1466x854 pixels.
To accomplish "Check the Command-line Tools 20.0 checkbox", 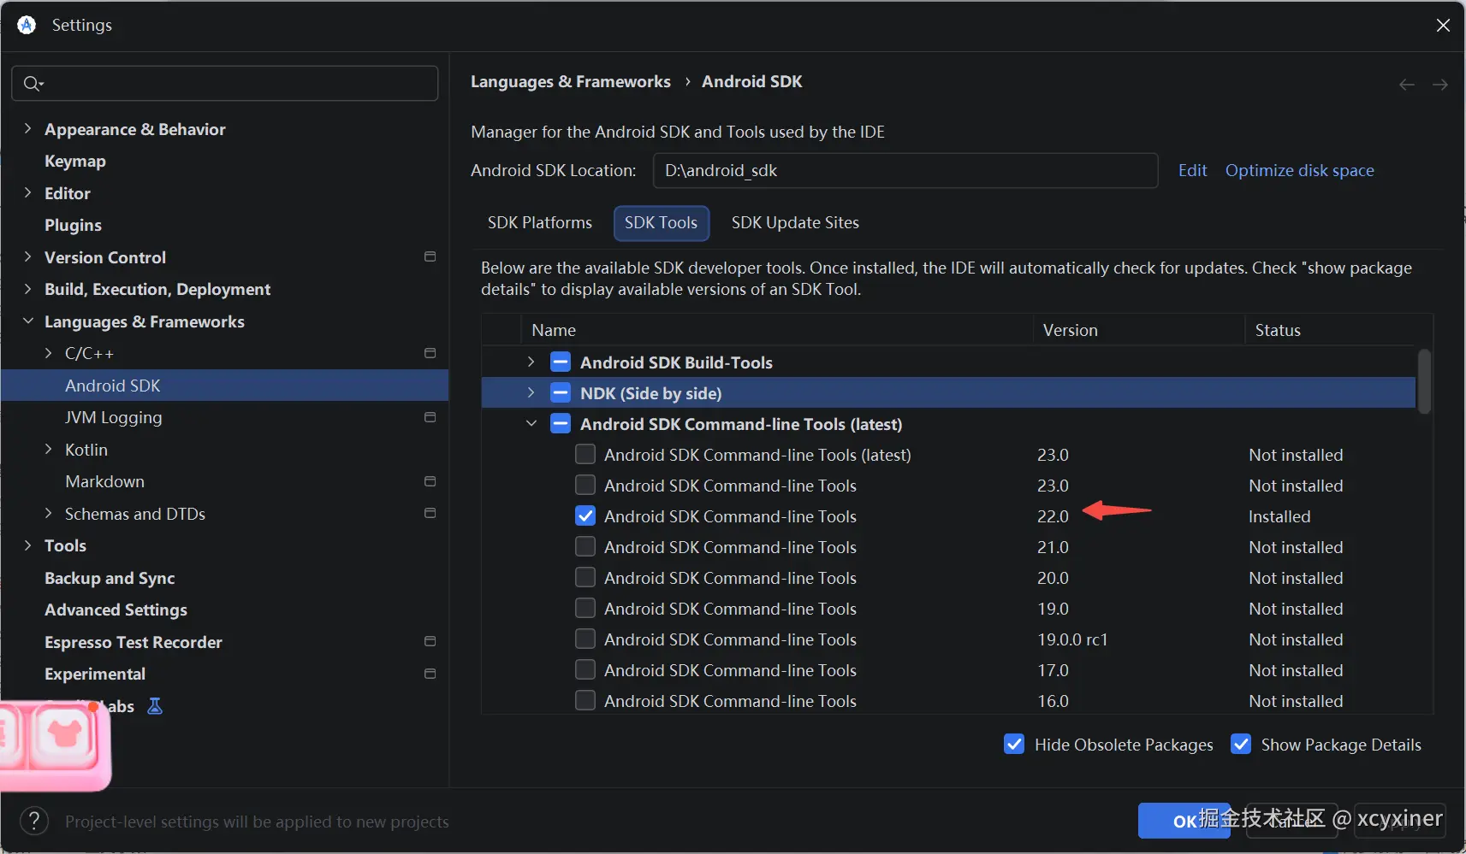I will point(585,578).
